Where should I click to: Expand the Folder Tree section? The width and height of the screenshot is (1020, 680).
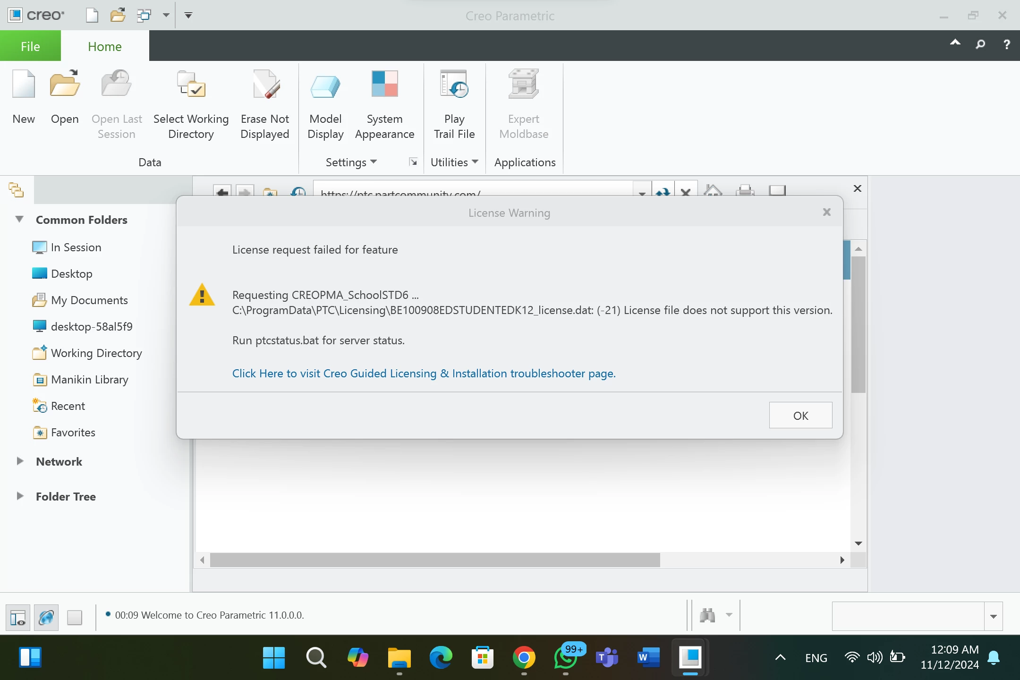(x=20, y=496)
